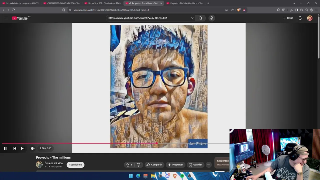320x180 pixels.
Task: Reload the current page
Action: (13, 10)
